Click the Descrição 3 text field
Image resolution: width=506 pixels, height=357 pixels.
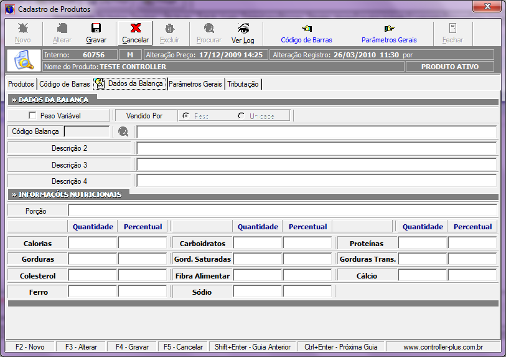(317, 164)
